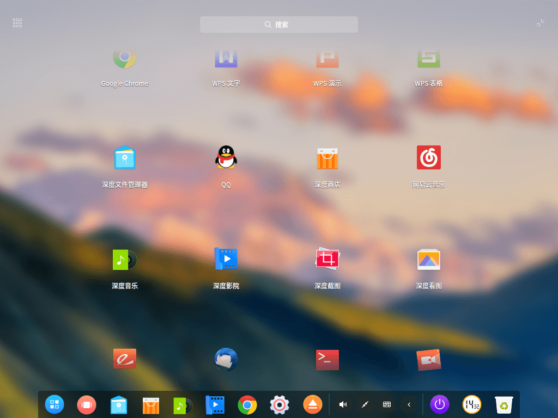Click the purple power button in dock
This screenshot has width=558, height=418.
pyautogui.click(x=440, y=404)
